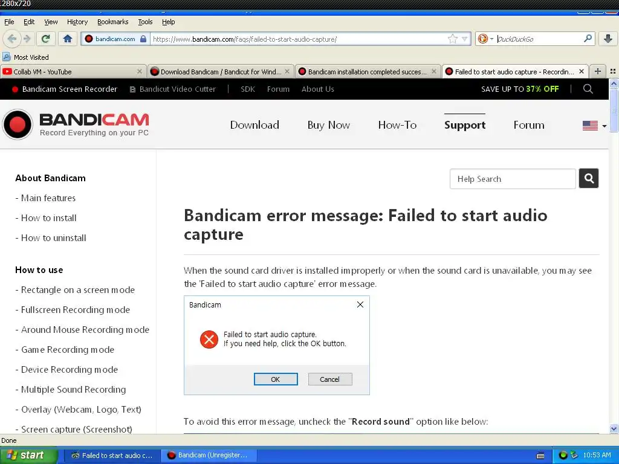Click the network tray icon next to the clock
The width and height of the screenshot is (619, 464).
point(574,455)
